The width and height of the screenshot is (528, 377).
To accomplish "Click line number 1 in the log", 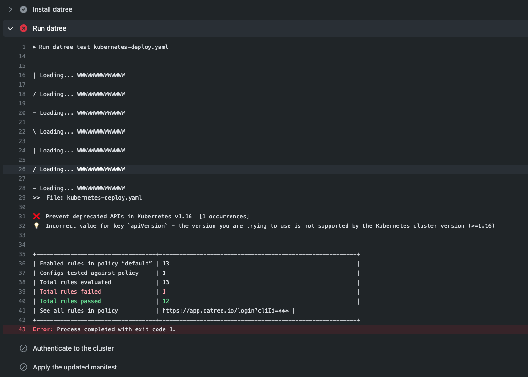I will click(x=24, y=47).
